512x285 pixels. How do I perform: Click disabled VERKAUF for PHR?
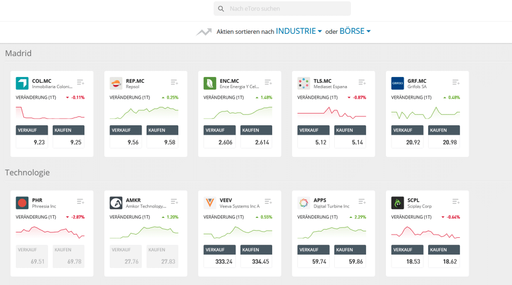click(x=32, y=256)
